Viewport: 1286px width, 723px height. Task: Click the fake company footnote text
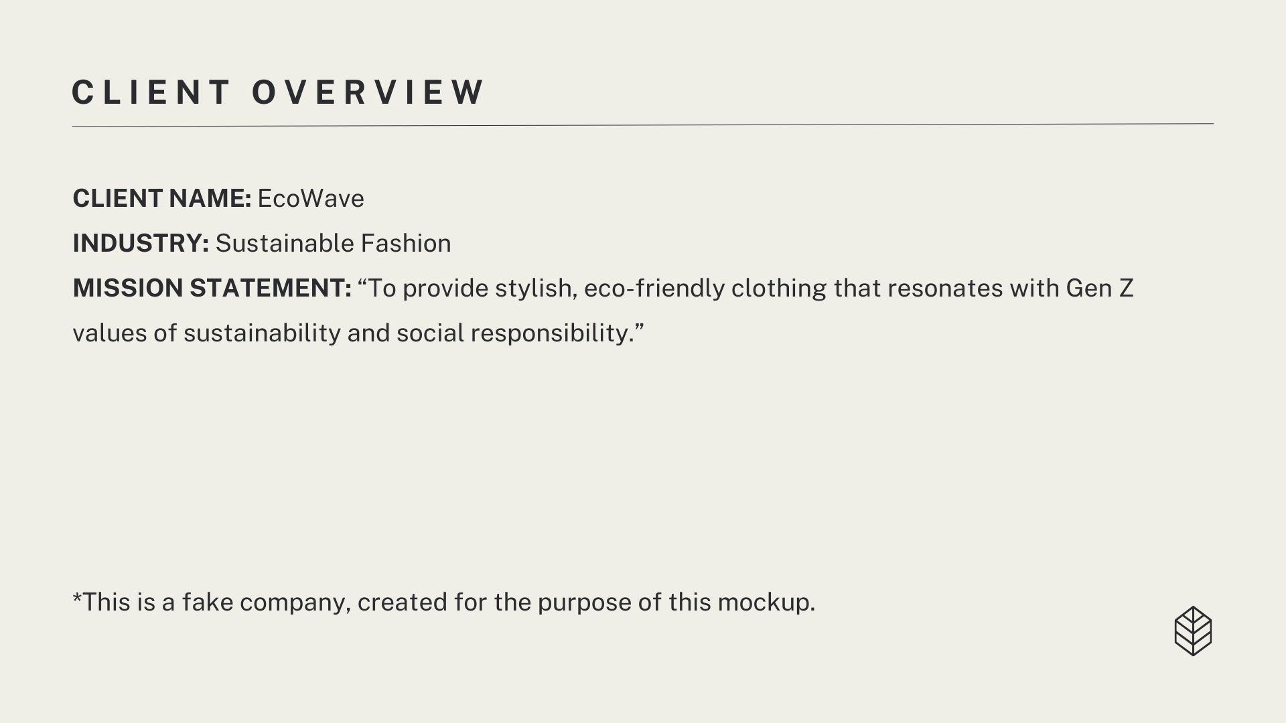coord(443,602)
